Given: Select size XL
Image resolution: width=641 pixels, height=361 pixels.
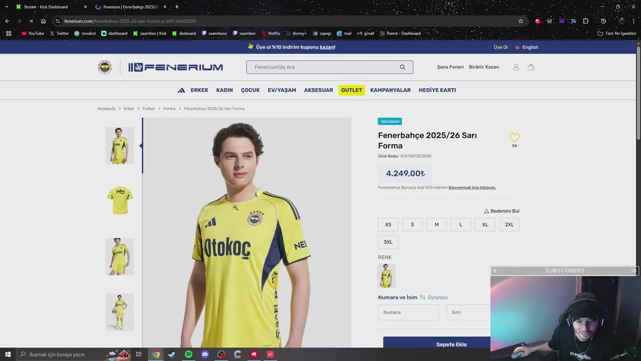Looking at the screenshot, I should point(485,225).
